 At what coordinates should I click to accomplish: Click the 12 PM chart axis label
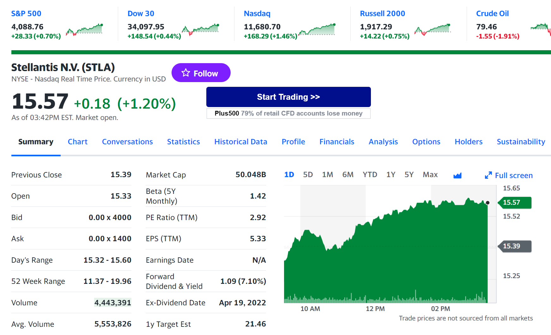[375, 309]
